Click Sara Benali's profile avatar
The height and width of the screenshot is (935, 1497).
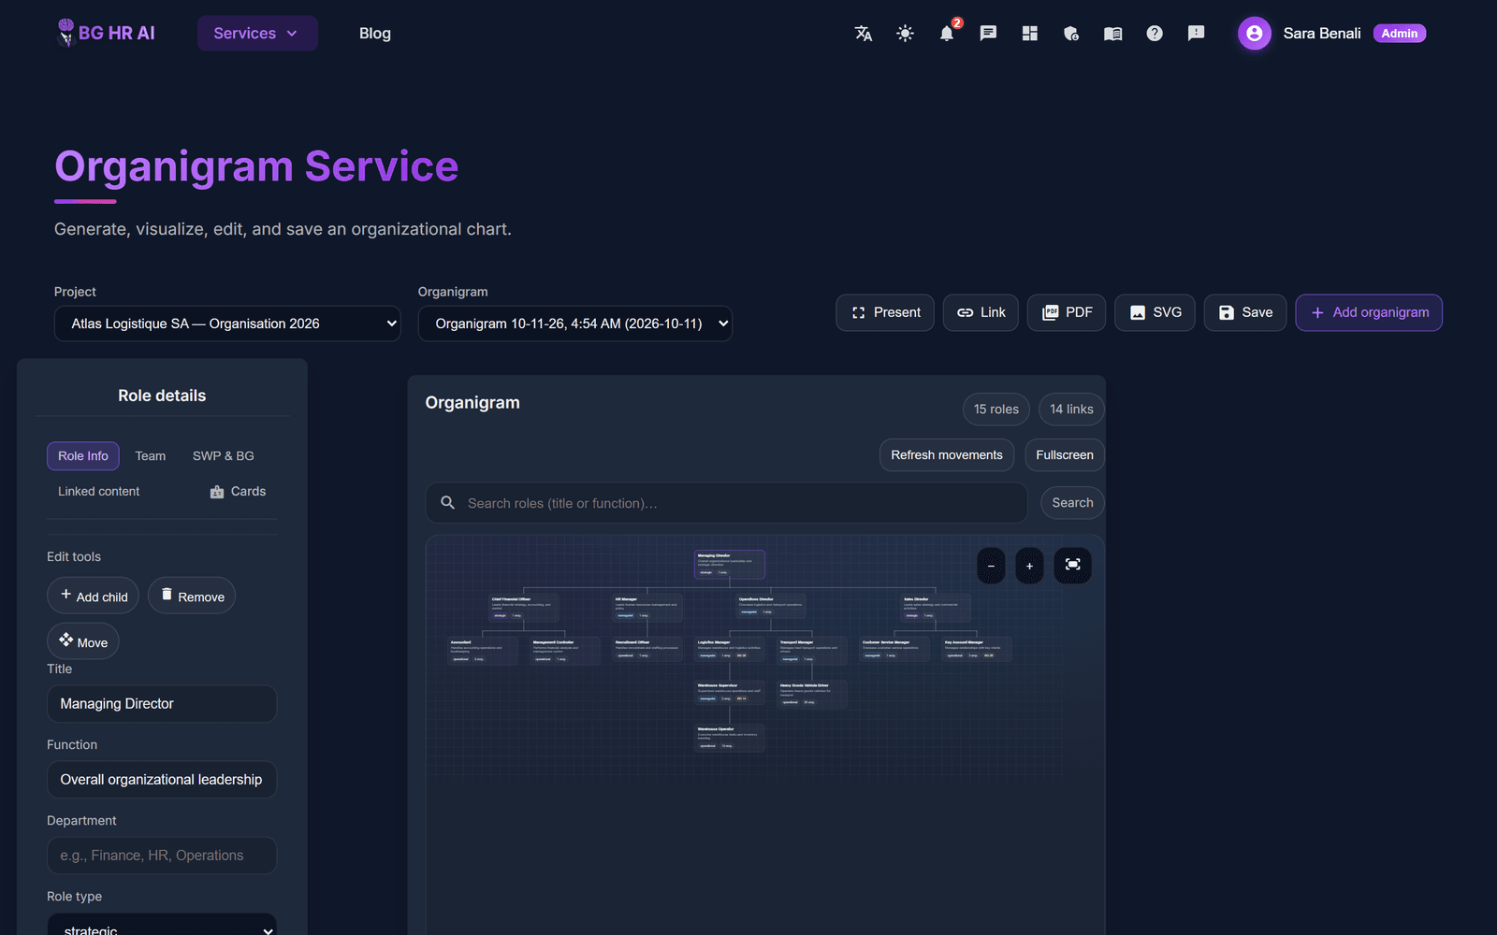click(x=1254, y=34)
